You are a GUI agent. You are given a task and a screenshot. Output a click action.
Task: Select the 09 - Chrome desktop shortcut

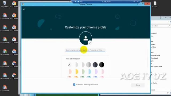click(14, 16)
